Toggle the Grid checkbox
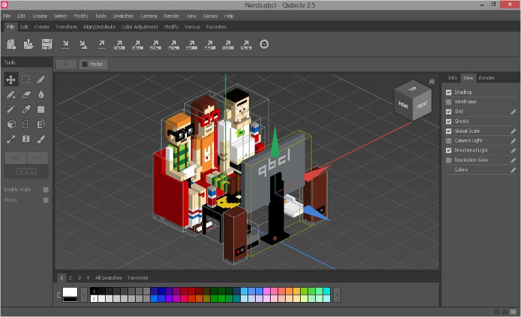 coord(449,112)
